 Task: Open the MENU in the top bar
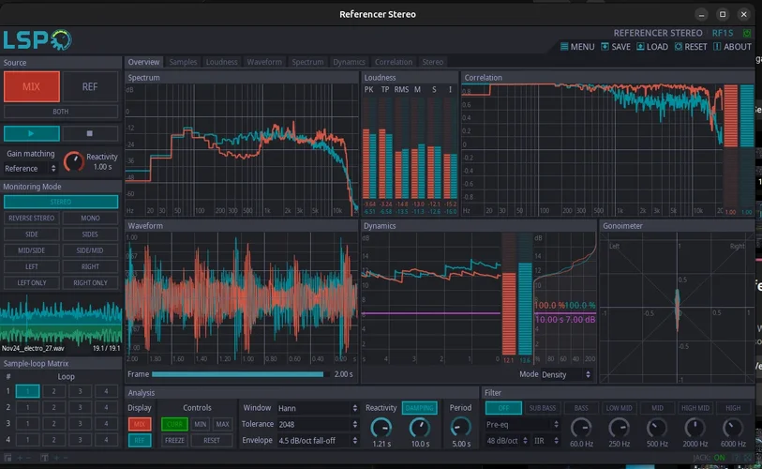576,47
